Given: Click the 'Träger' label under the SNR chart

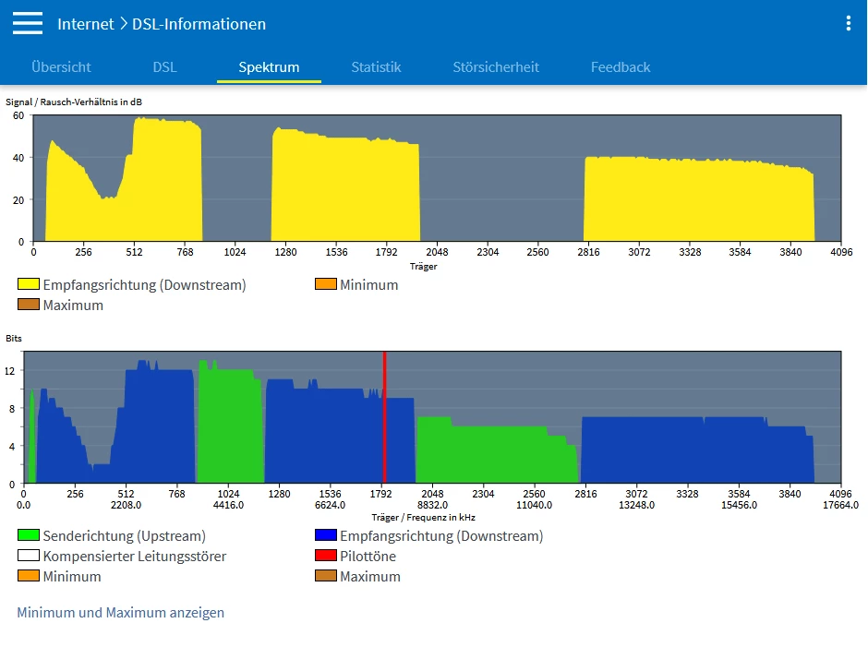Looking at the screenshot, I should click(x=424, y=266).
